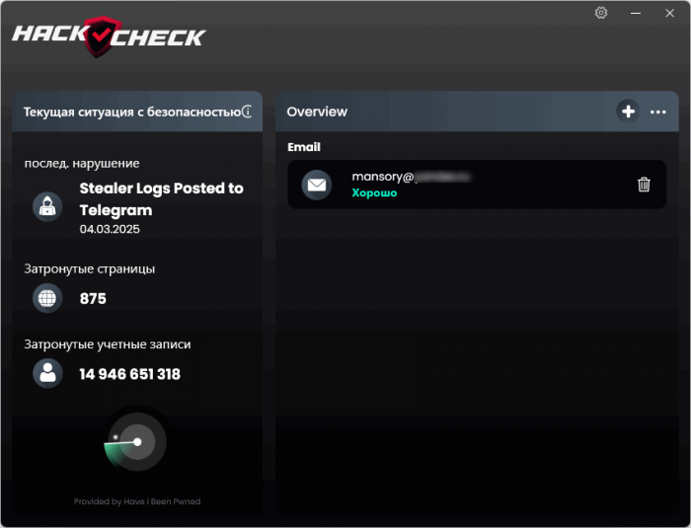This screenshot has height=528, width=691.
Task: Open the Overview three-dots menu
Action: point(658,112)
